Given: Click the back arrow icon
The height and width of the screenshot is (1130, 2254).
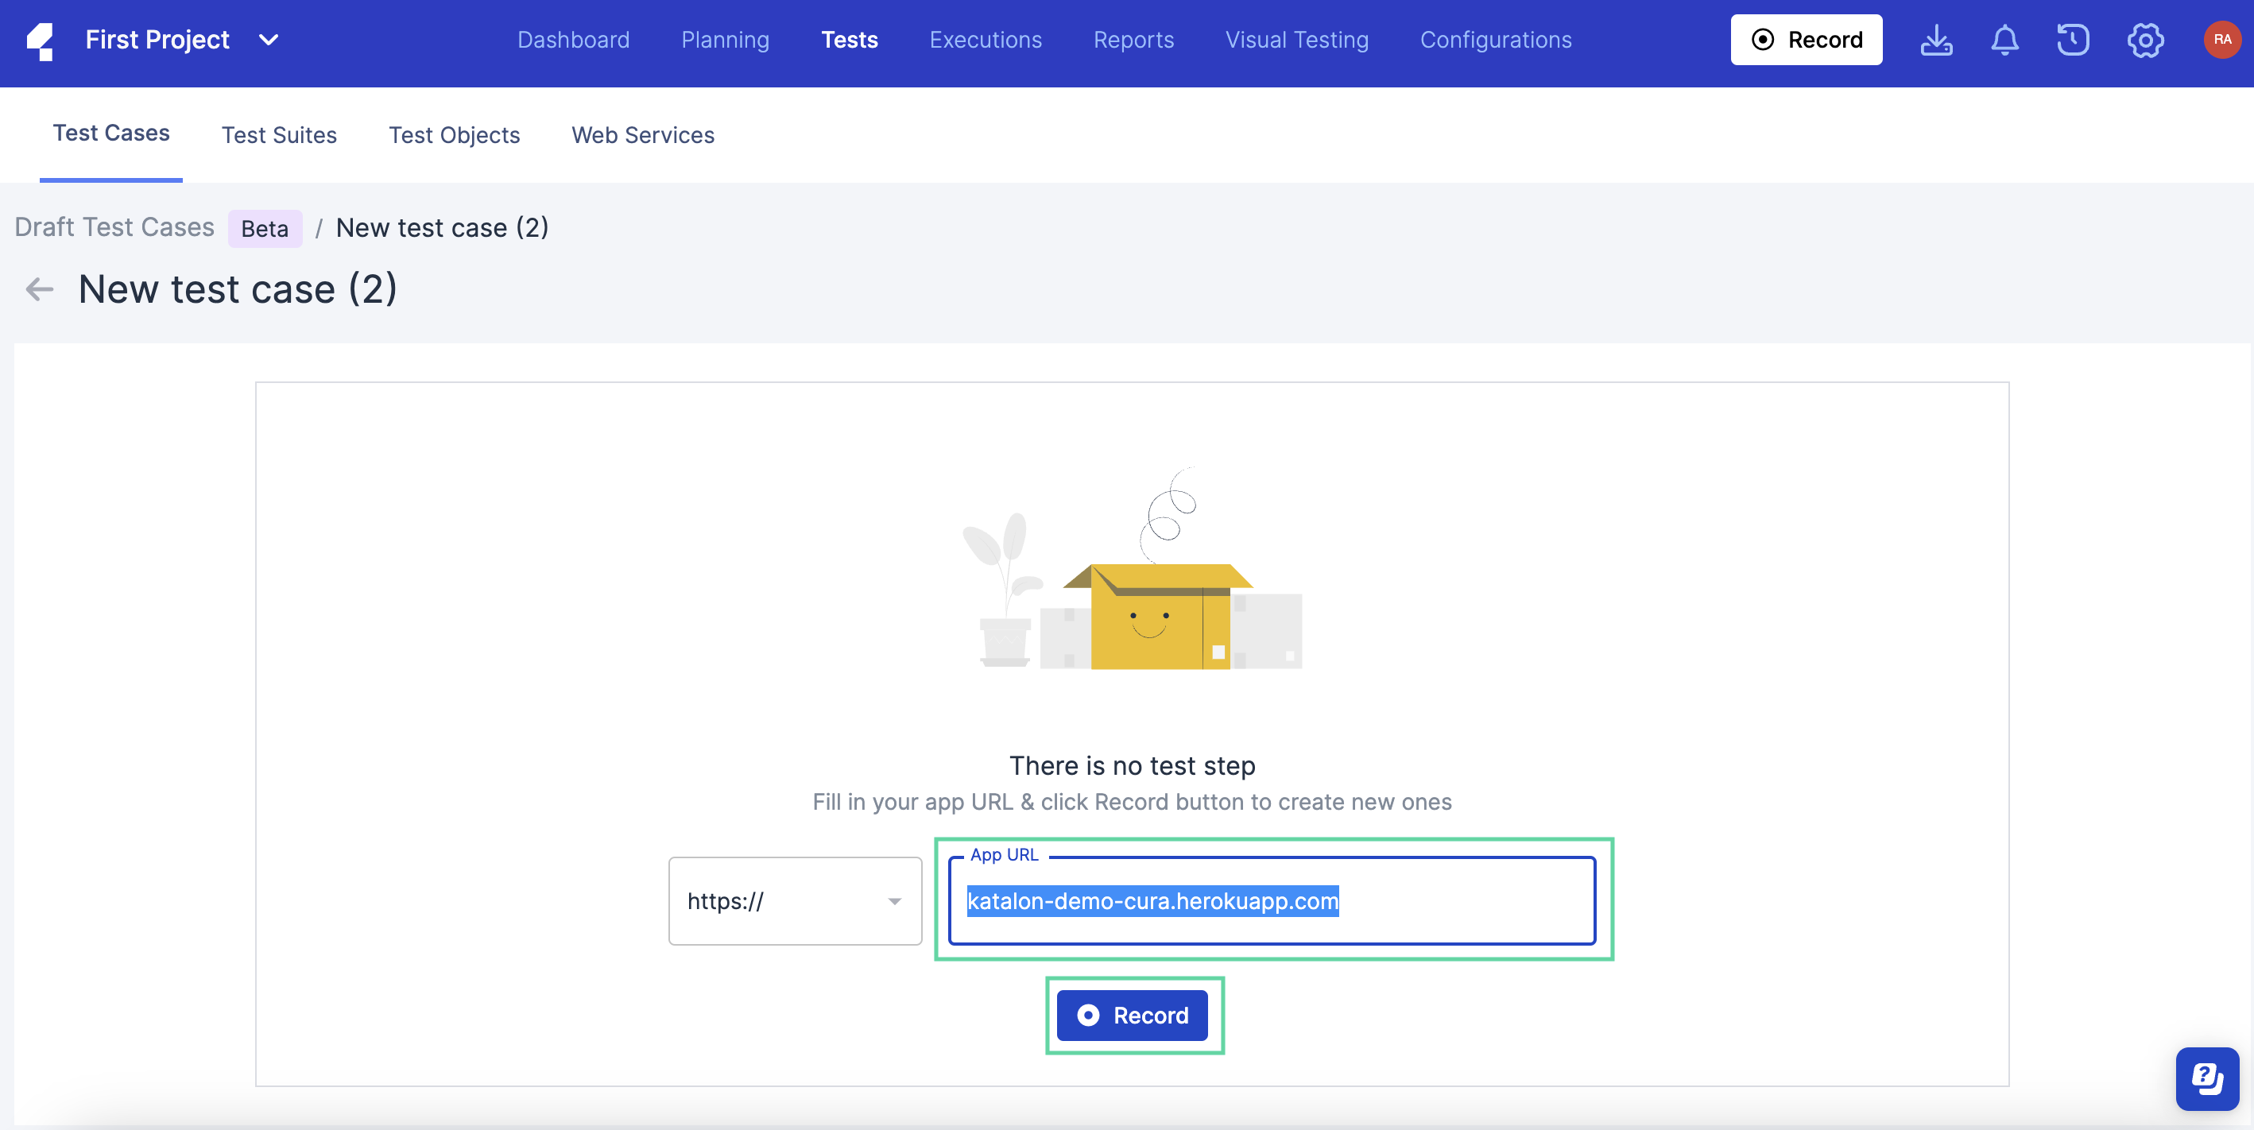Looking at the screenshot, I should 41,288.
